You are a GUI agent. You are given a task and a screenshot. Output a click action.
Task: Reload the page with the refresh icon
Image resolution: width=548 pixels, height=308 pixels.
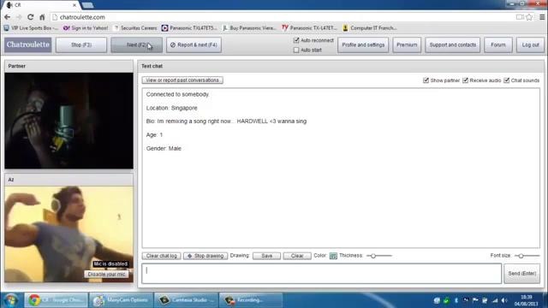click(x=31, y=17)
